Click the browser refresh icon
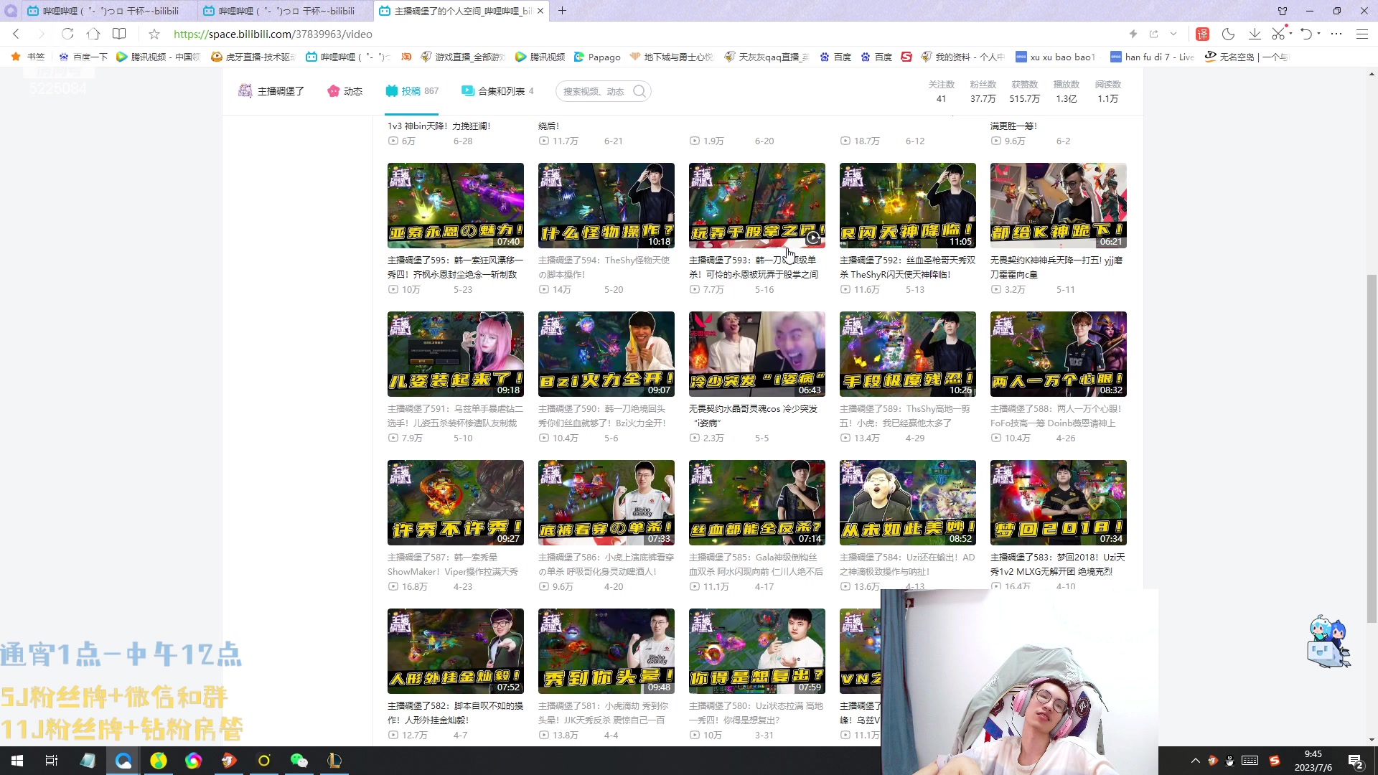Image resolution: width=1378 pixels, height=775 pixels. [x=67, y=34]
